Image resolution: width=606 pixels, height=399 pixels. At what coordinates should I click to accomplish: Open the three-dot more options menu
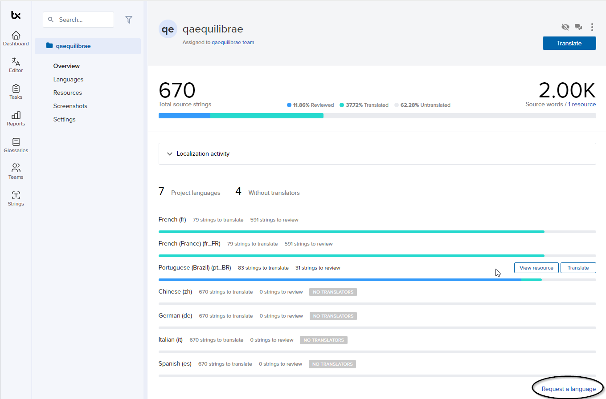(x=592, y=27)
